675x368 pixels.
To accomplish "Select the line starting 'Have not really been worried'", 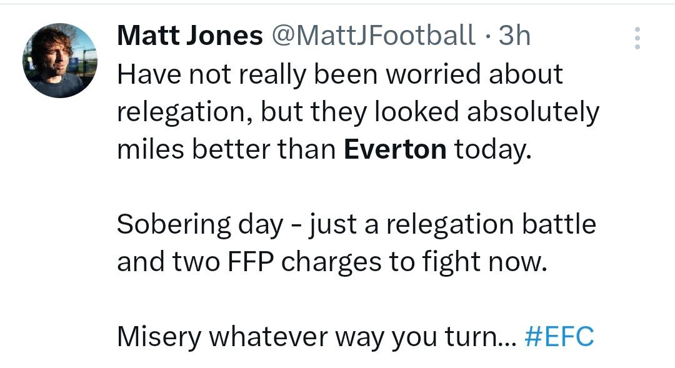I will click(340, 75).
